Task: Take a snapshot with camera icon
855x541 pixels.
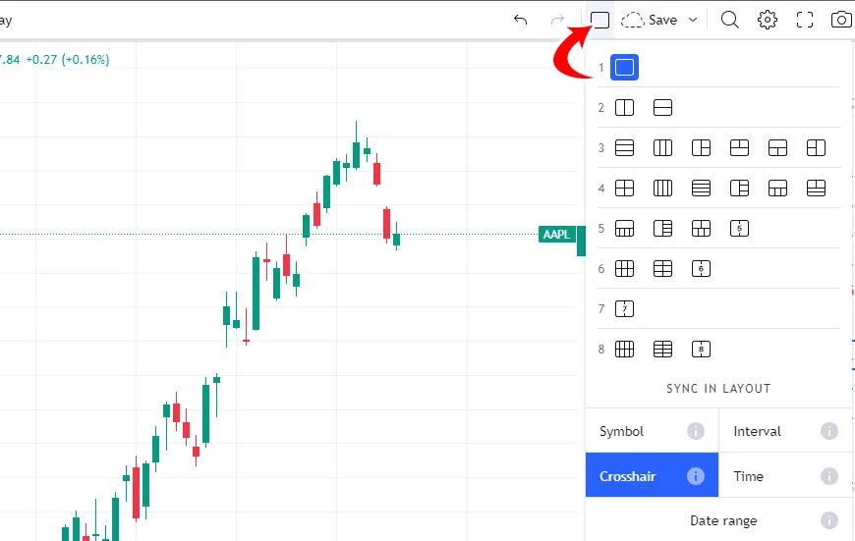Action: (x=841, y=21)
